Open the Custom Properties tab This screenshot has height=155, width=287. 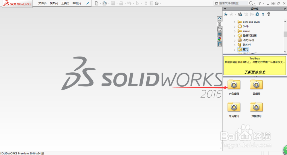point(220,44)
